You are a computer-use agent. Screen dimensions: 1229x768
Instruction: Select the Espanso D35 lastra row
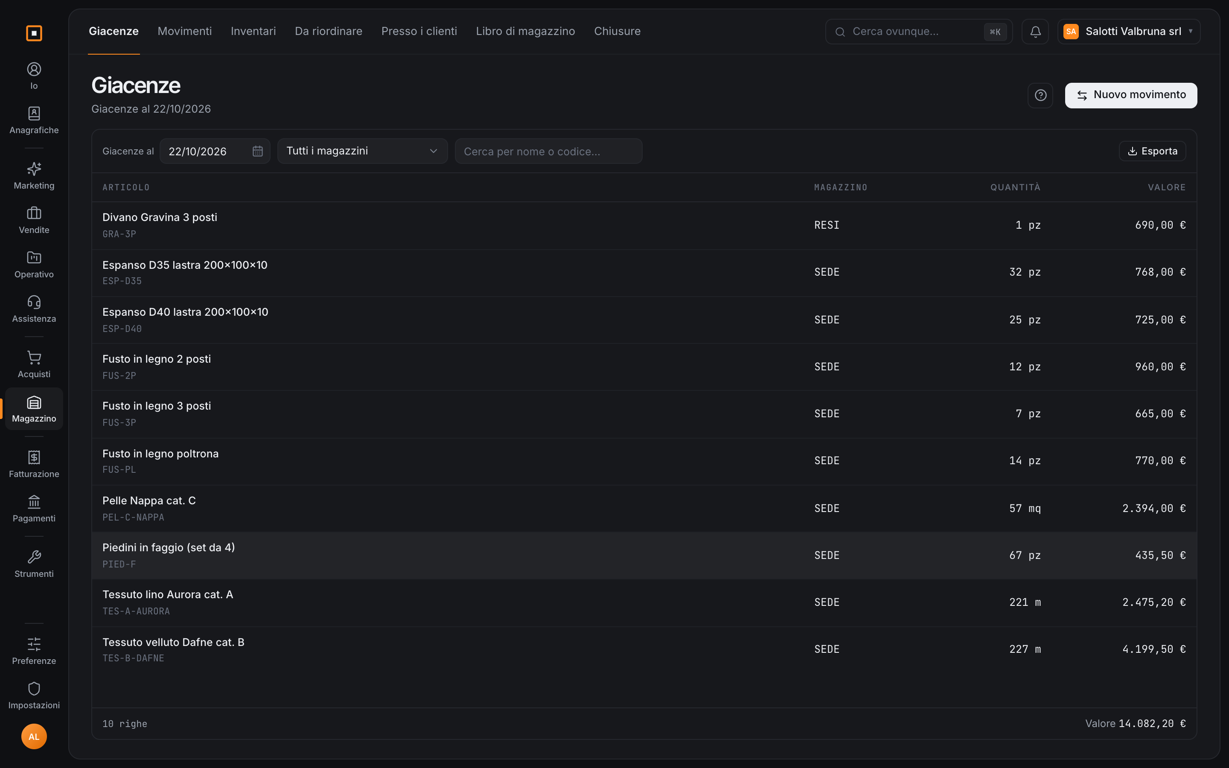[644, 273]
